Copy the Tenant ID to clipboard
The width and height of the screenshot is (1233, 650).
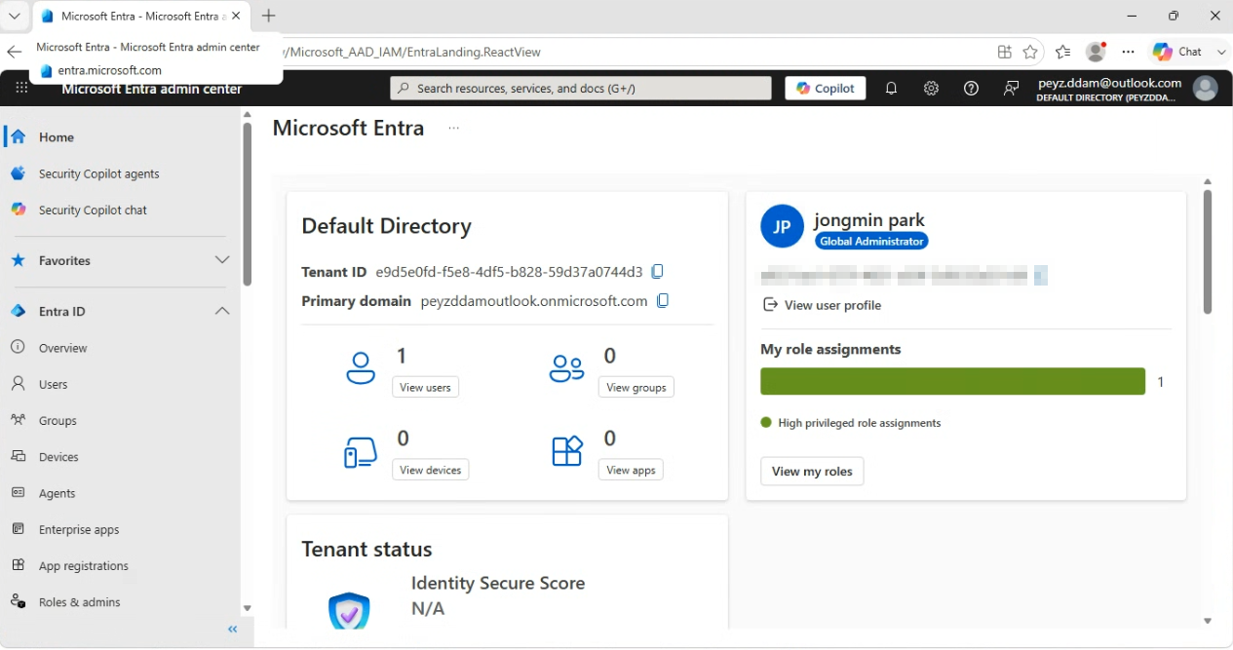click(x=658, y=272)
